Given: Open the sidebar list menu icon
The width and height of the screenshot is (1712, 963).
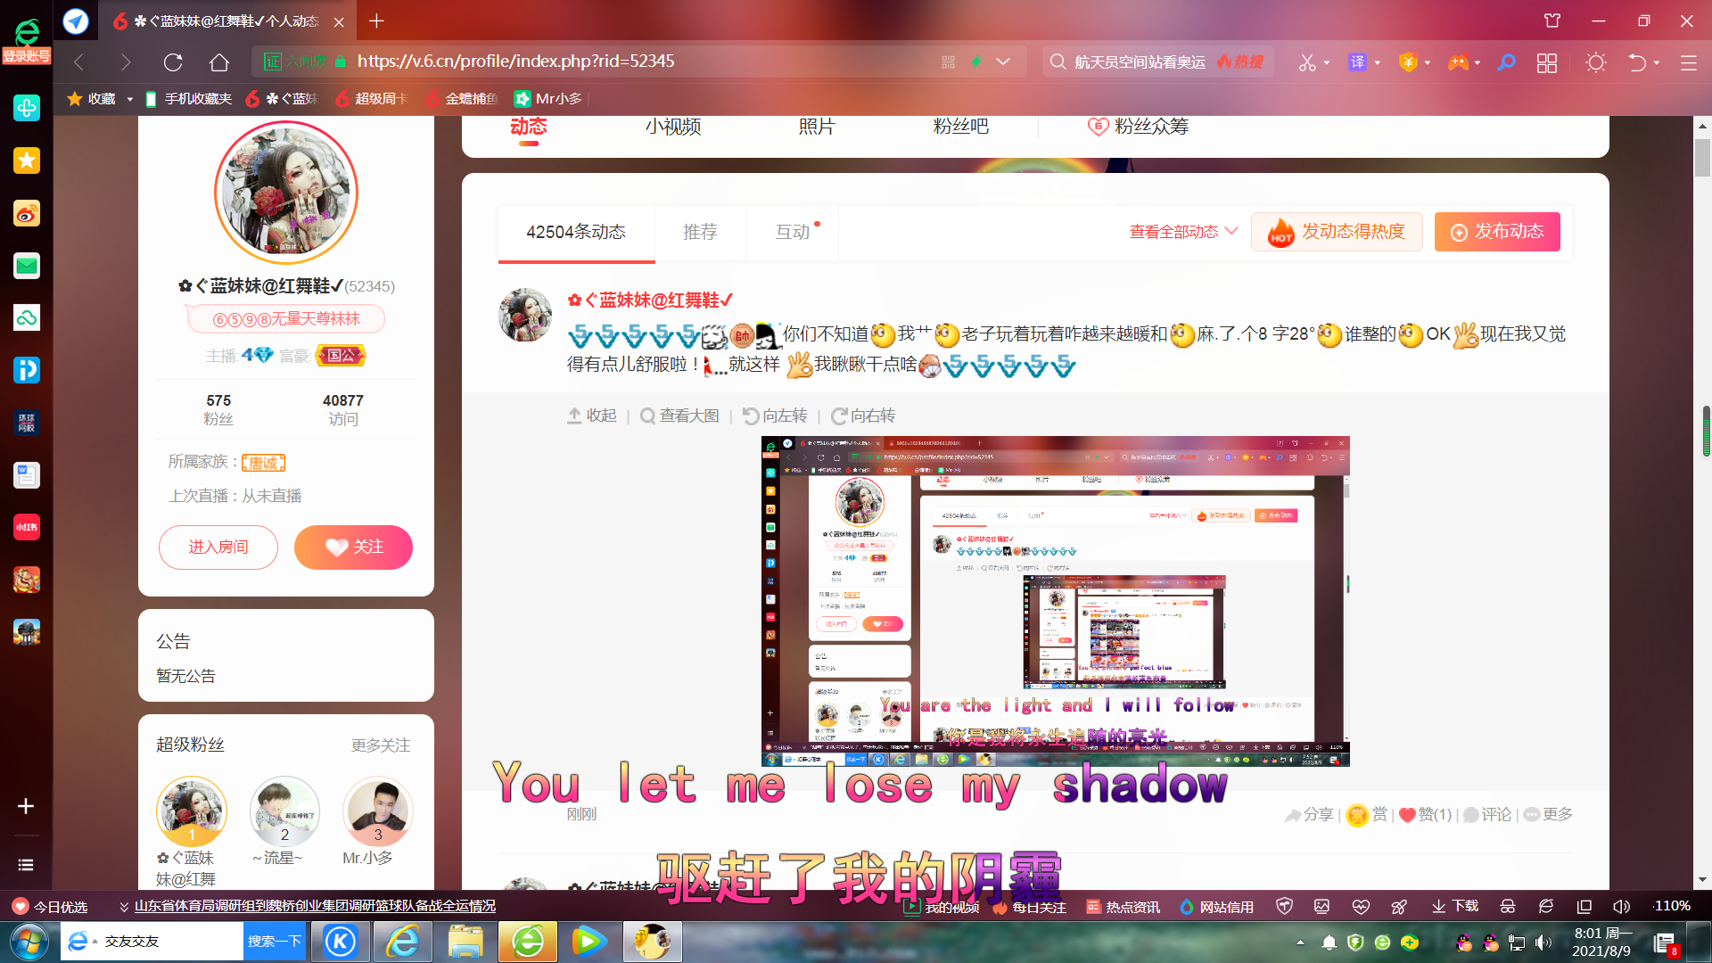Looking at the screenshot, I should [x=26, y=865].
